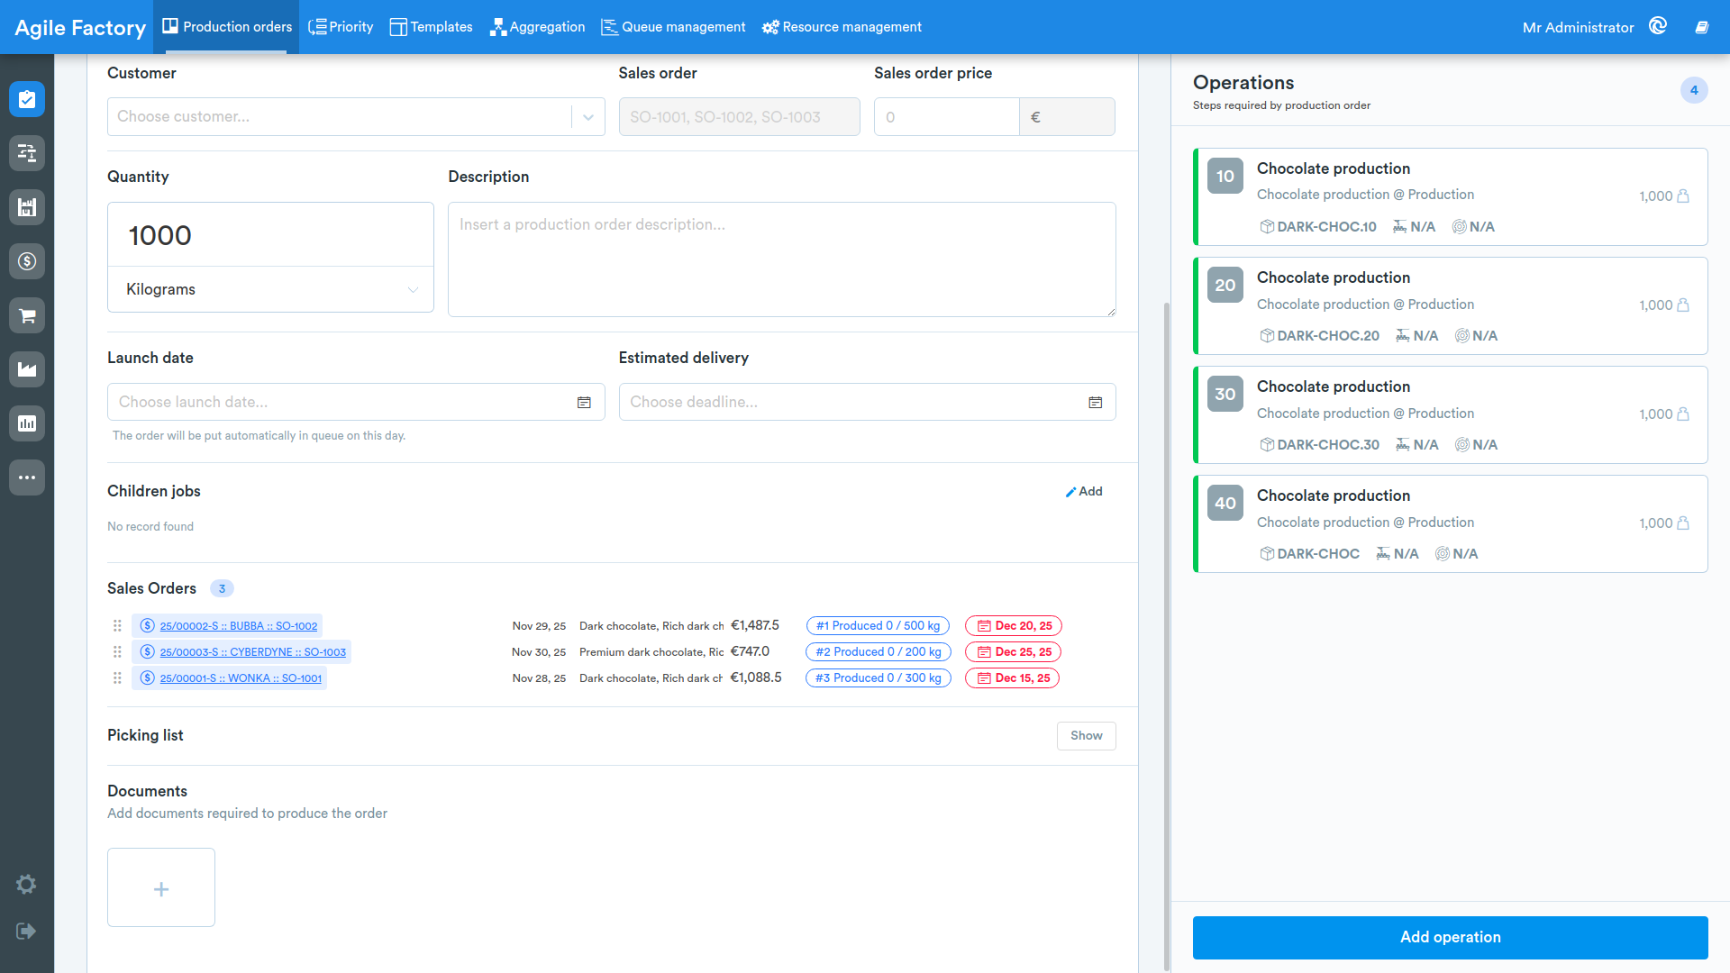This screenshot has height=973, width=1730.
Task: Click the #1 Produced 0 / 500 kg badge
Action: pyautogui.click(x=878, y=625)
